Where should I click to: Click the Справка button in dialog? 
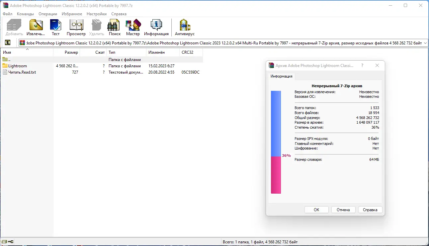pyautogui.click(x=370, y=210)
